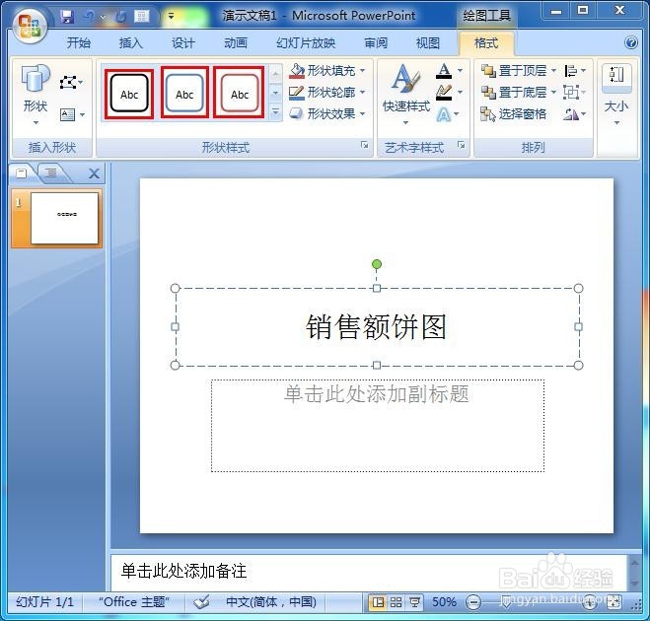Click the zoom out minus button
The height and width of the screenshot is (621, 650).
coord(473,602)
